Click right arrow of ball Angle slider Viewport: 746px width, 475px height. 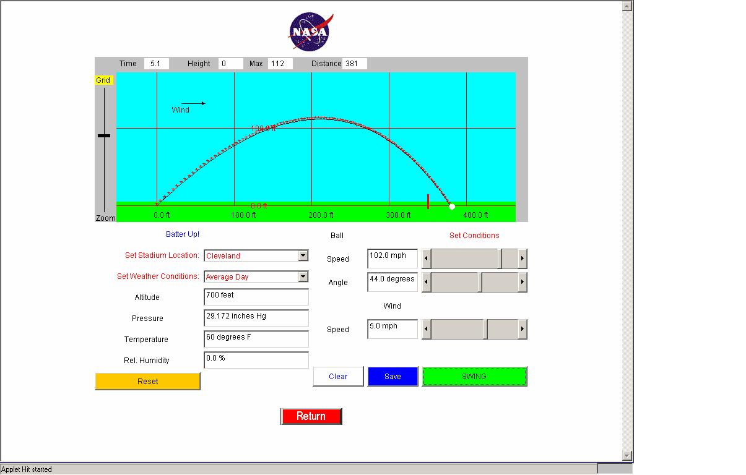(x=523, y=282)
